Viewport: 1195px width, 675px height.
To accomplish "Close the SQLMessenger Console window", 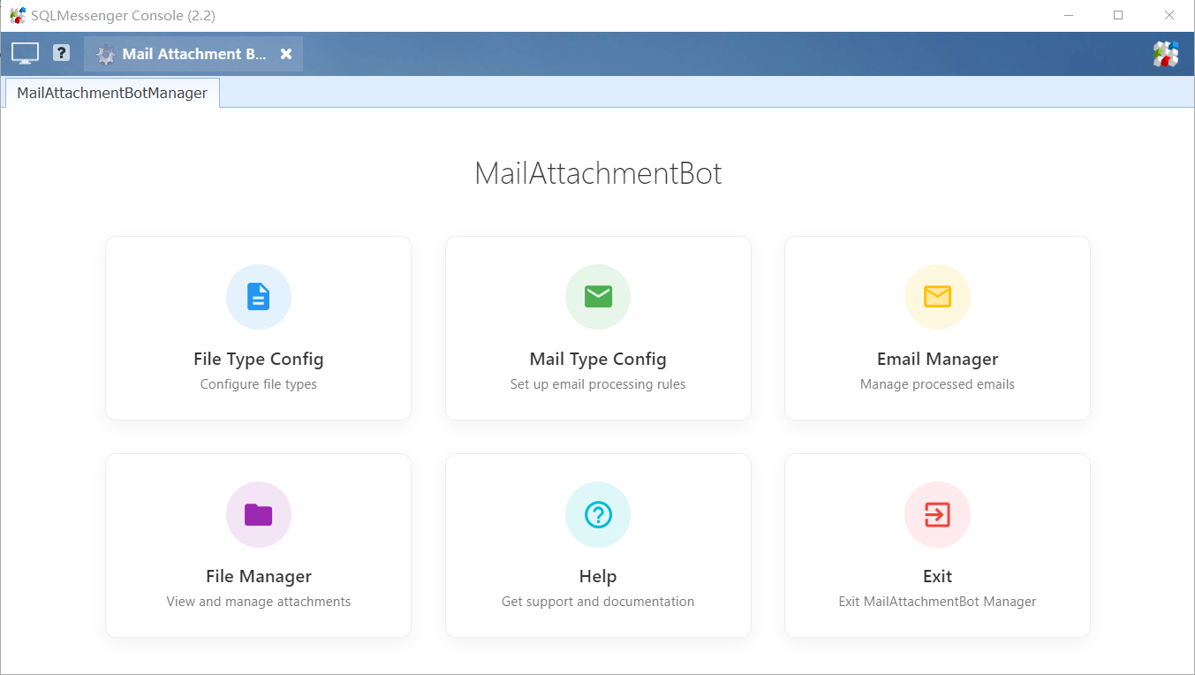I will (1169, 15).
